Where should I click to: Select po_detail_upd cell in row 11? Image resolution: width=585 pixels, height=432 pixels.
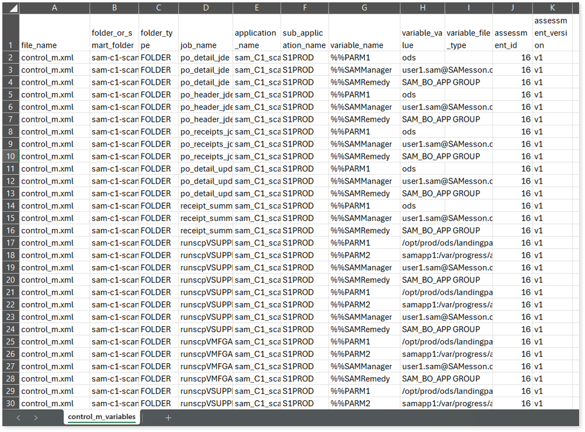[x=206, y=169]
